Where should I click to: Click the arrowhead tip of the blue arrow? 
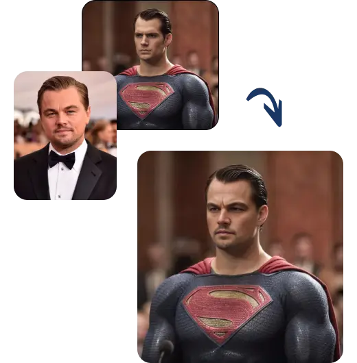[x=279, y=123]
